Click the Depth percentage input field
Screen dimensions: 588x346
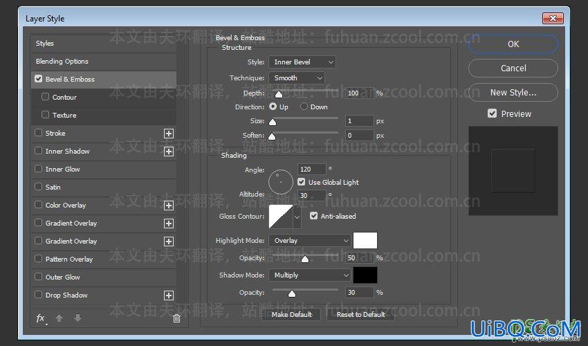(359, 93)
